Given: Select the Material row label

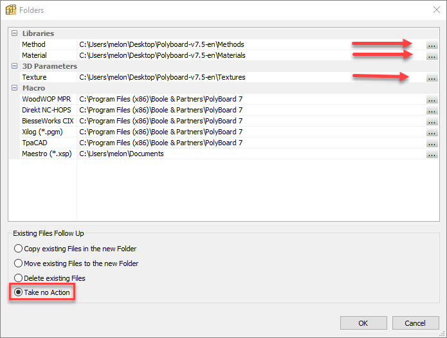Looking at the screenshot, I should [34, 55].
